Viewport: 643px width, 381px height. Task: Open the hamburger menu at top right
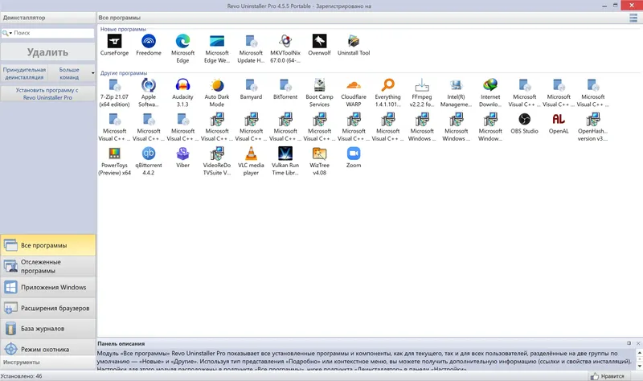[x=633, y=18]
